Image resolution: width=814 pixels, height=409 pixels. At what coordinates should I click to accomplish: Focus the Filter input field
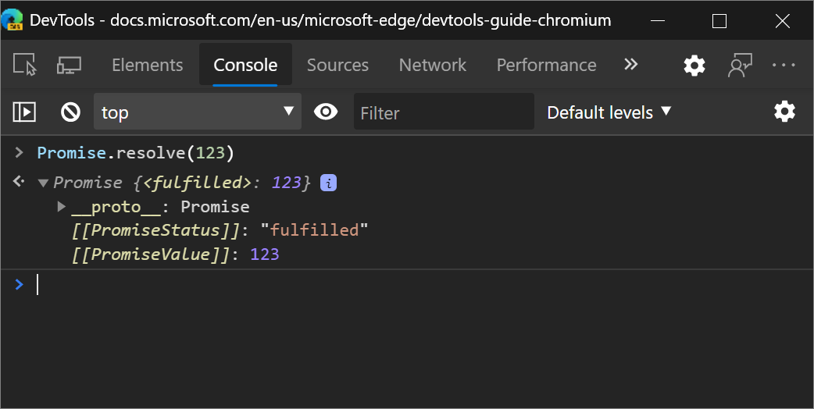[x=444, y=112]
